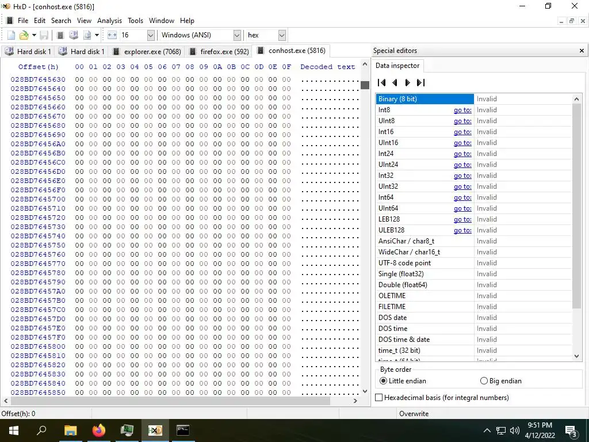Click the Open file folder icon
The image size is (589, 442).
tap(24, 35)
